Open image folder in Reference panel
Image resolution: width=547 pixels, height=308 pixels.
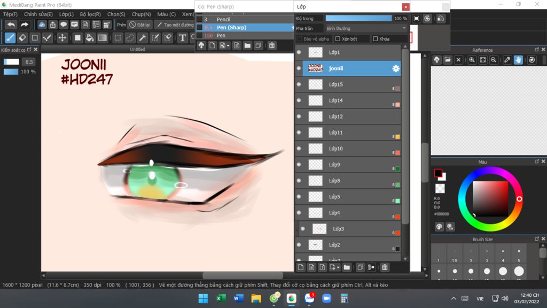[448, 60]
